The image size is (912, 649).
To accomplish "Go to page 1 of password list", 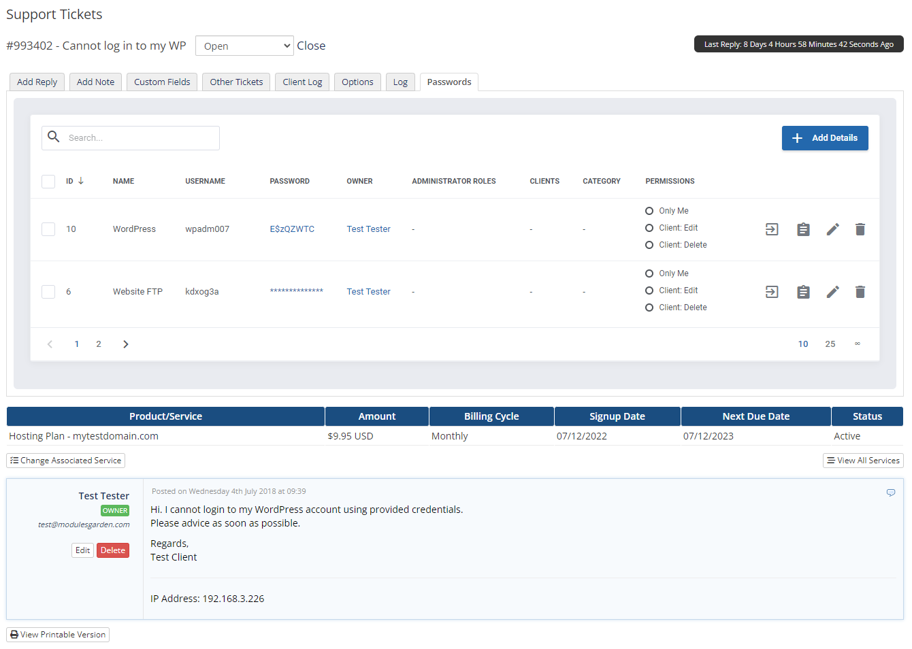I will click(x=77, y=344).
